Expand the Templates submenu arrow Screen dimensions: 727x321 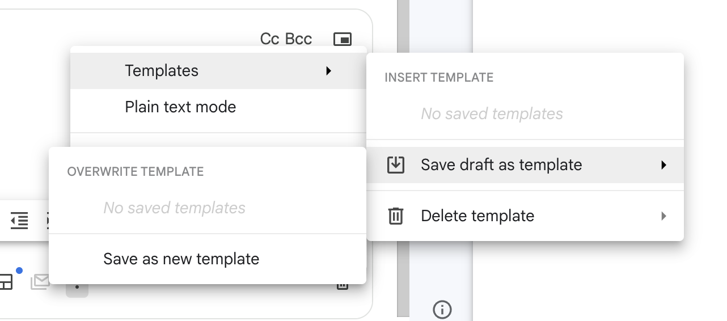coord(328,71)
